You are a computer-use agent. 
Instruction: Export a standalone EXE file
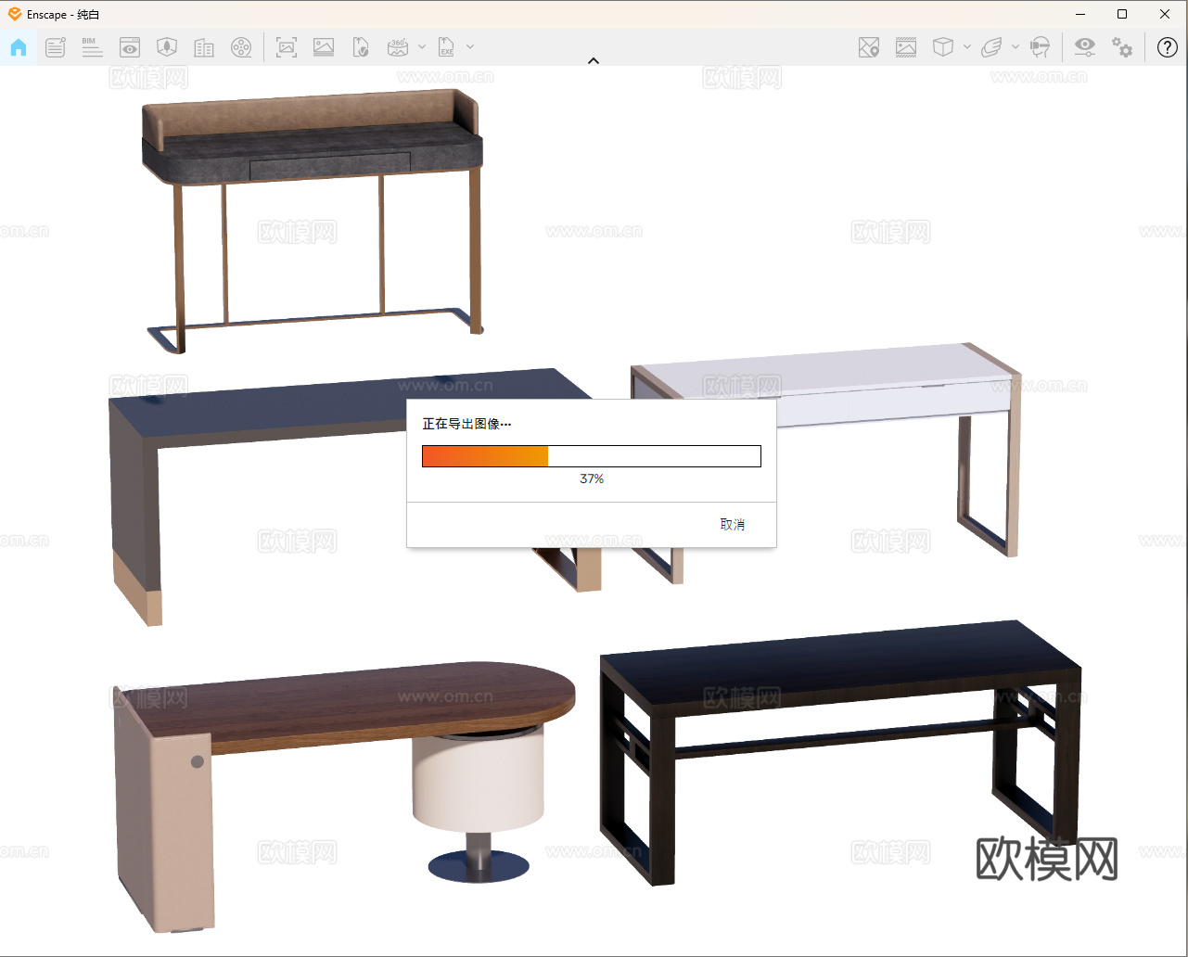[x=447, y=47]
